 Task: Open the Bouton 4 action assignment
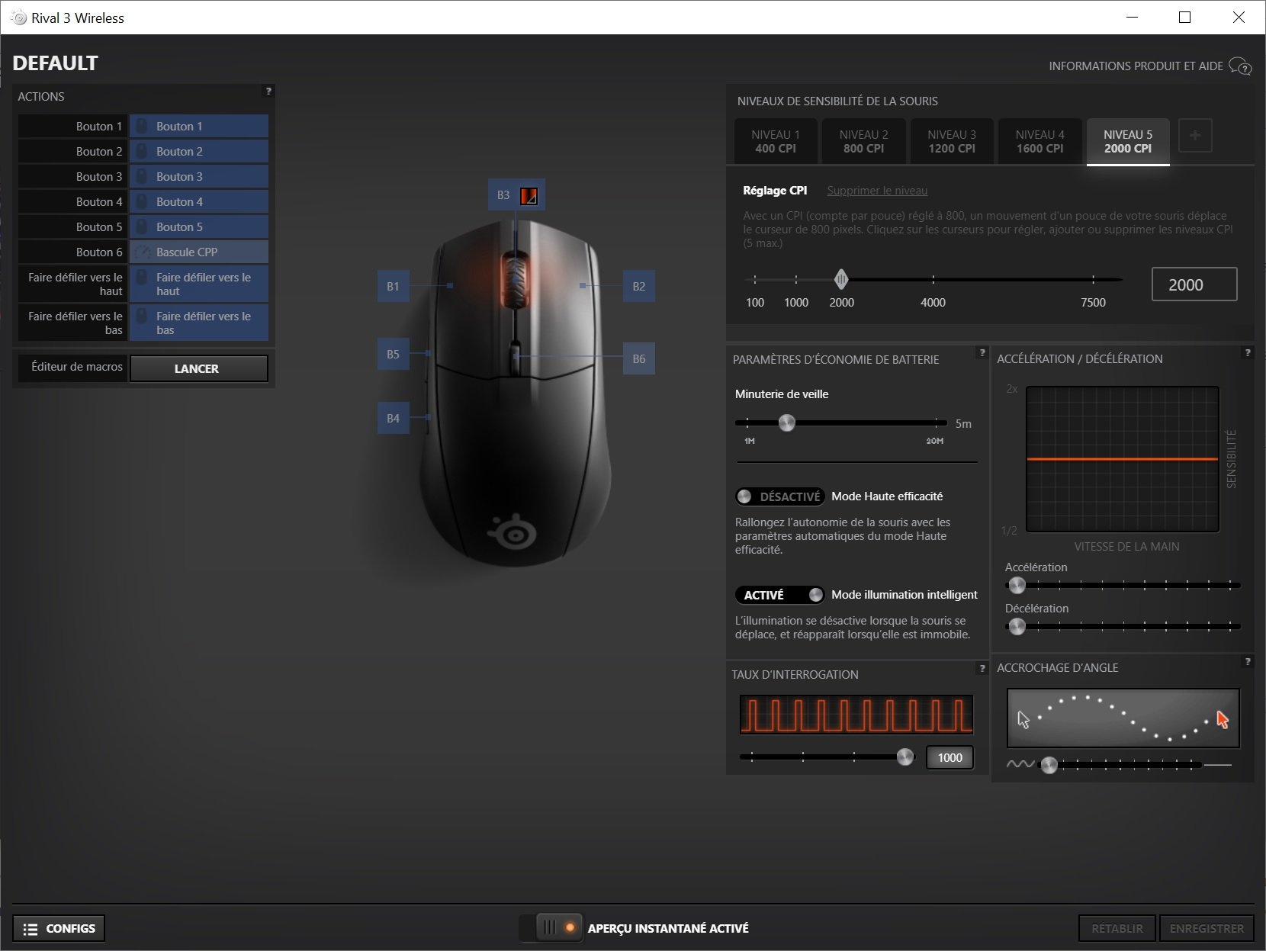coord(199,202)
